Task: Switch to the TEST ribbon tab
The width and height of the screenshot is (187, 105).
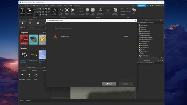Action: pos(65,6)
